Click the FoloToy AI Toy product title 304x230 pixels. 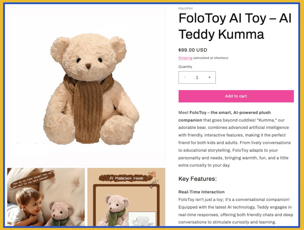point(235,26)
